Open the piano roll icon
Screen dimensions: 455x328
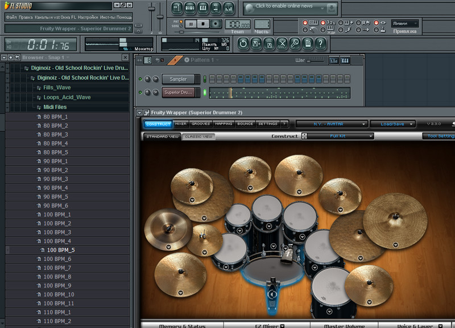[203, 9]
